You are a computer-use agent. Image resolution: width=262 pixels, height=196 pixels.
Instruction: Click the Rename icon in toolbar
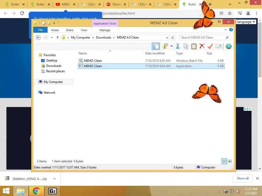pyautogui.click(x=219, y=46)
